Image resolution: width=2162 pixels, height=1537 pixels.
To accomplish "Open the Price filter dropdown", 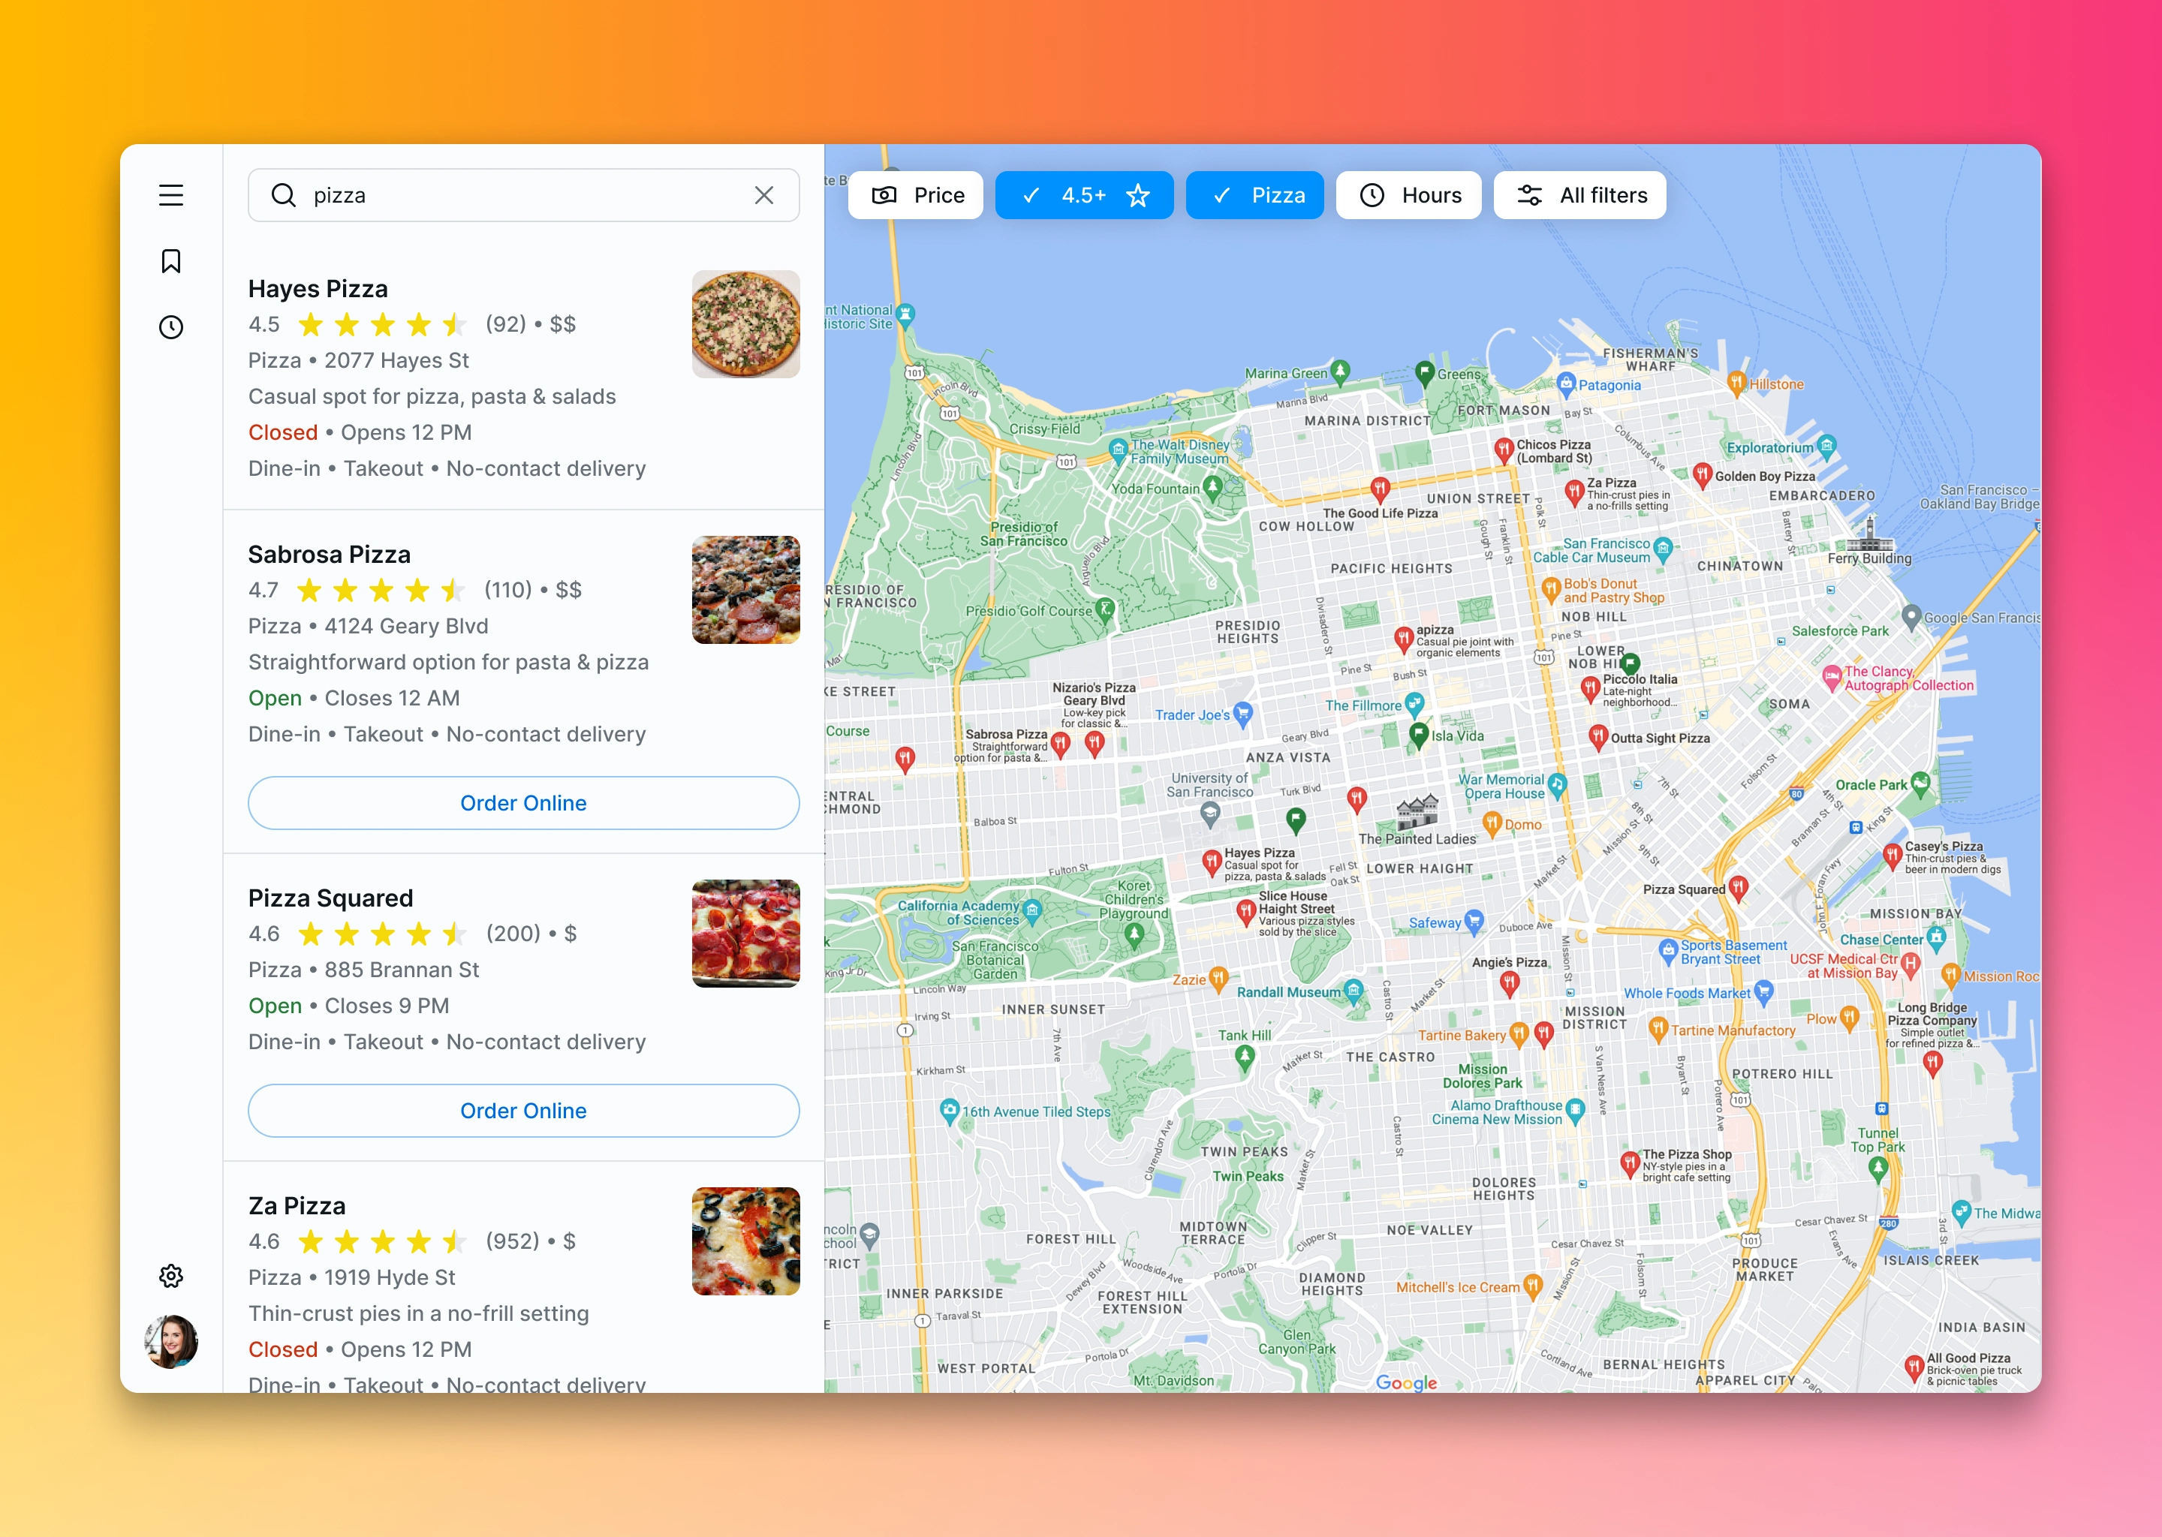I will pos(915,195).
